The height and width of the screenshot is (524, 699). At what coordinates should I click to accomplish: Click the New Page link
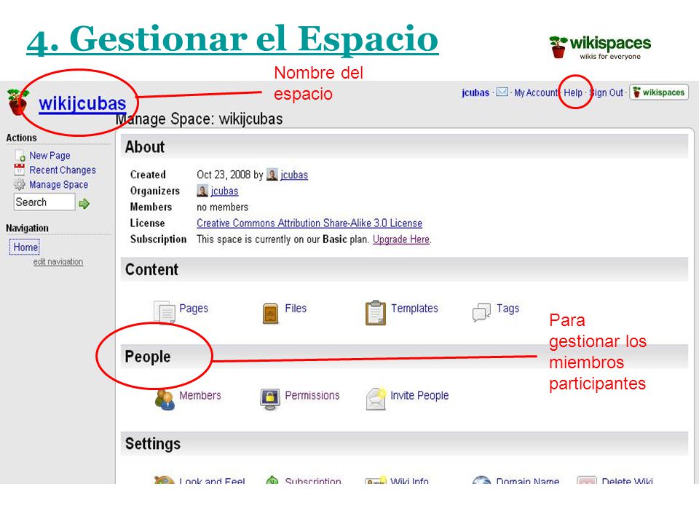[x=50, y=156]
